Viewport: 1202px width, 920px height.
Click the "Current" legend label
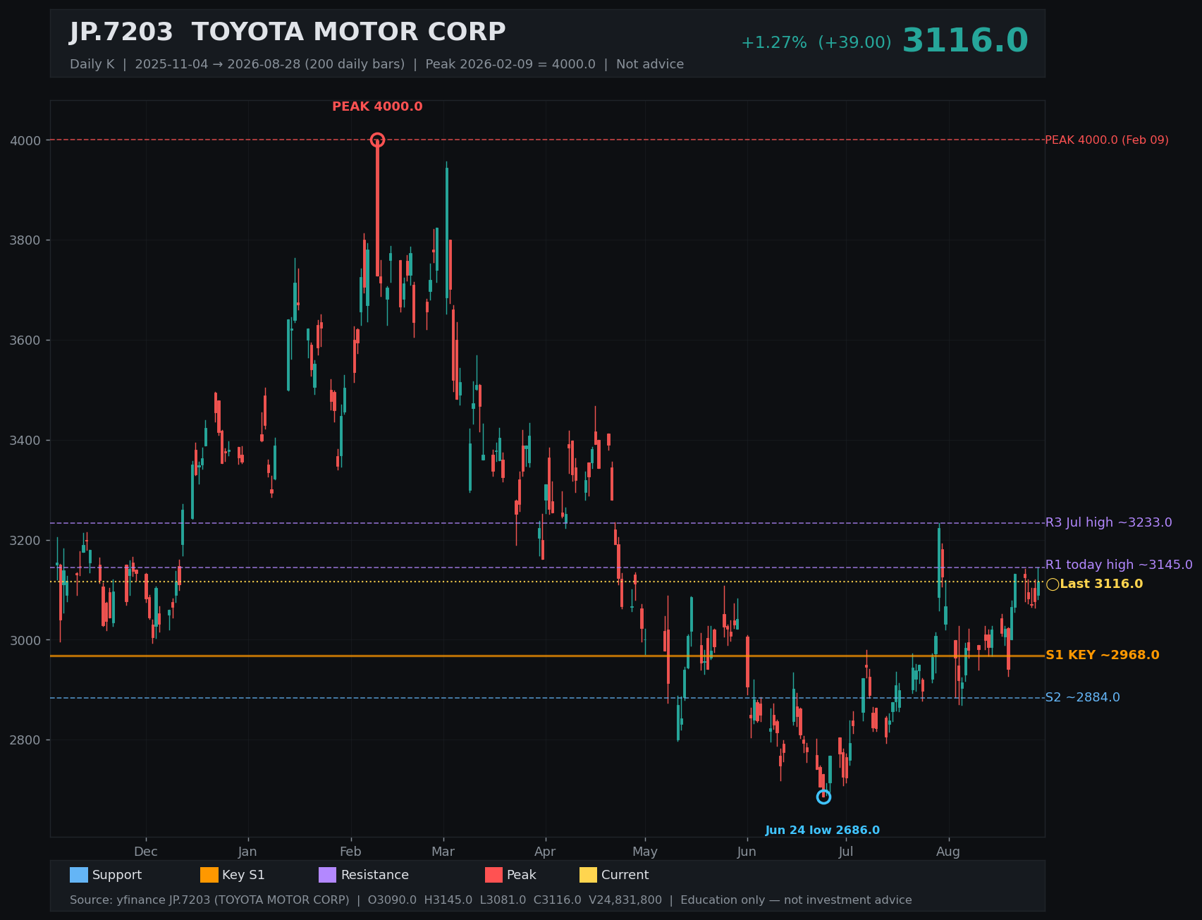pos(625,875)
